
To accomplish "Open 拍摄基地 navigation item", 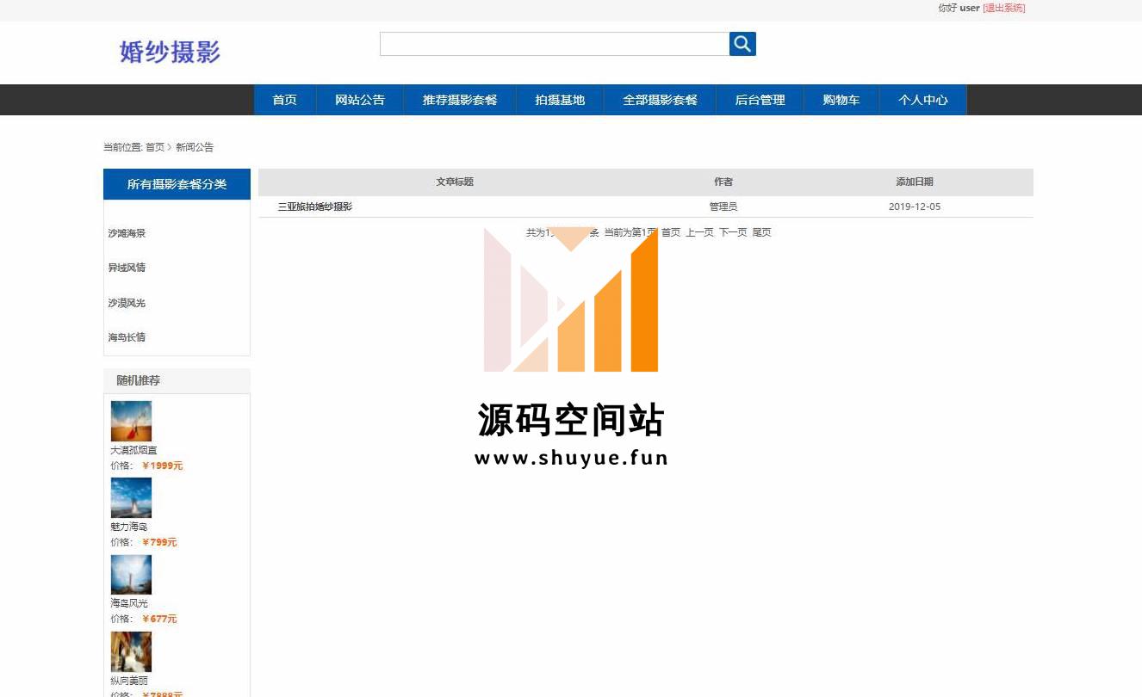I will 560,100.
